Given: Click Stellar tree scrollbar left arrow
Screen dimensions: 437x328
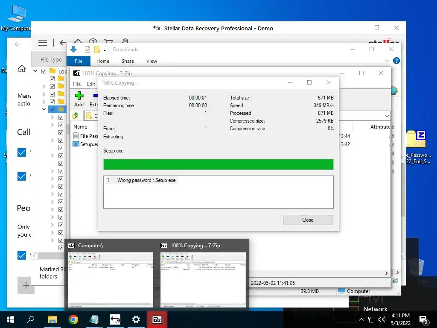Looking at the screenshot, I should pos(34,255).
